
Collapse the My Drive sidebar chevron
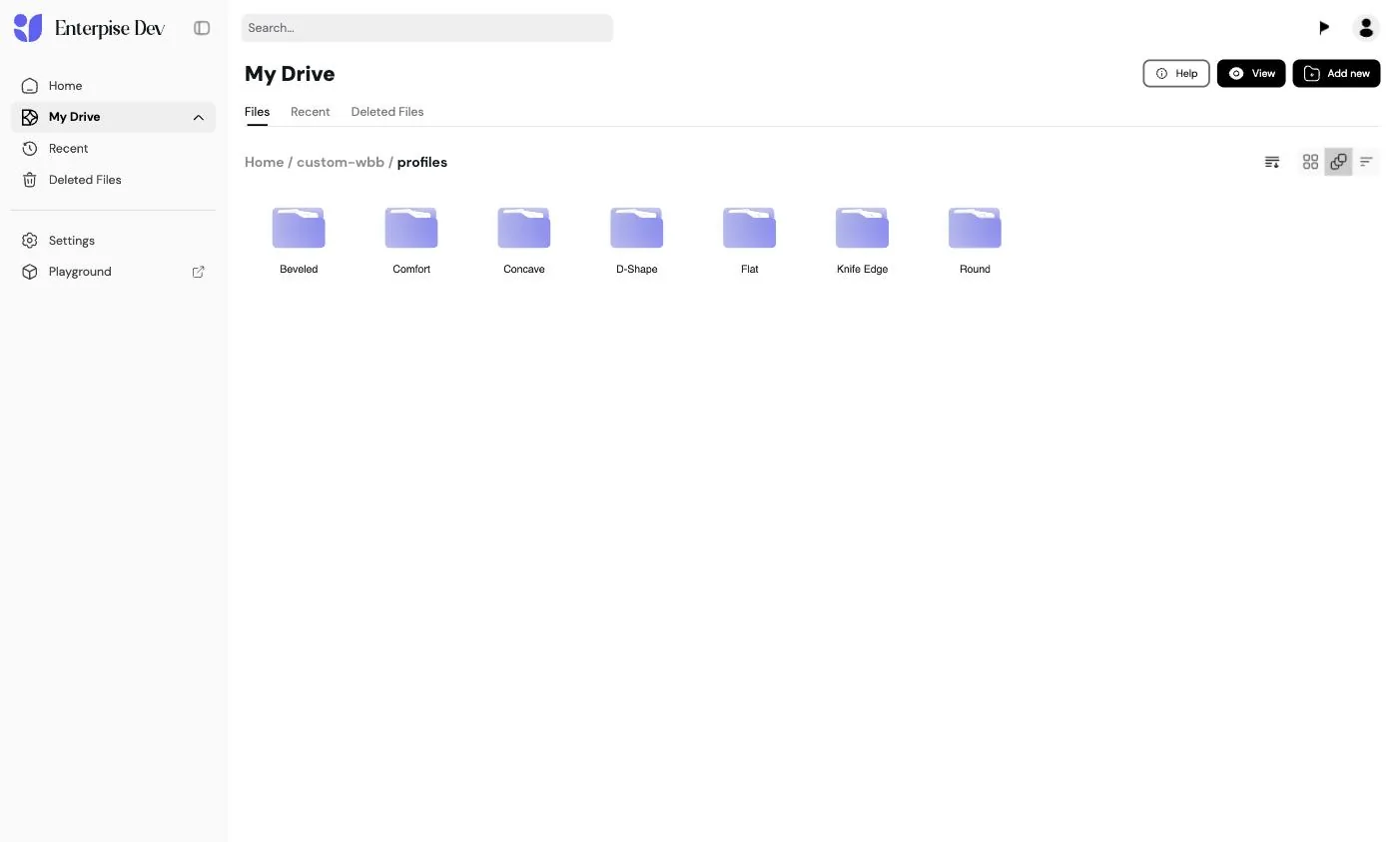click(199, 117)
